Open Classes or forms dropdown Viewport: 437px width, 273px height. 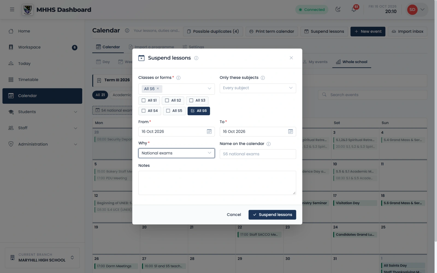tap(176, 89)
